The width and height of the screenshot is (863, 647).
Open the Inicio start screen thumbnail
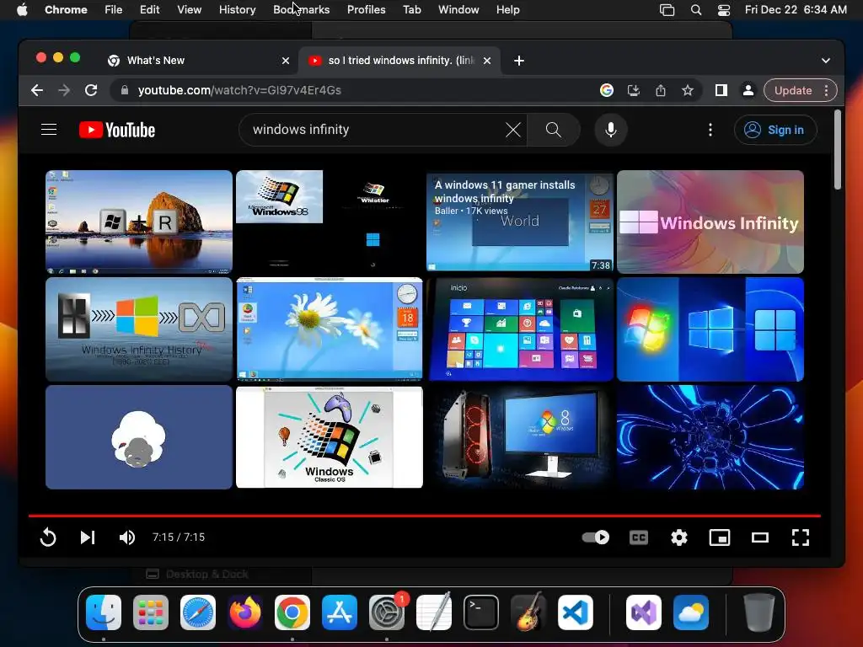tap(519, 329)
